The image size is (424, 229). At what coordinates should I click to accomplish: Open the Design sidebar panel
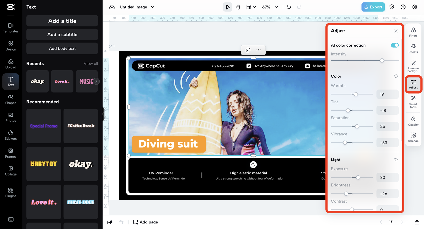[x=11, y=46]
